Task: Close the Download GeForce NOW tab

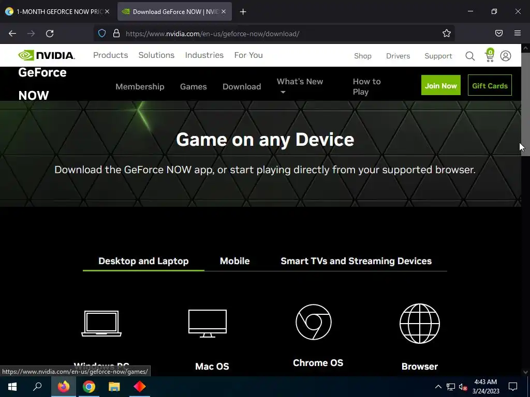Action: (224, 11)
